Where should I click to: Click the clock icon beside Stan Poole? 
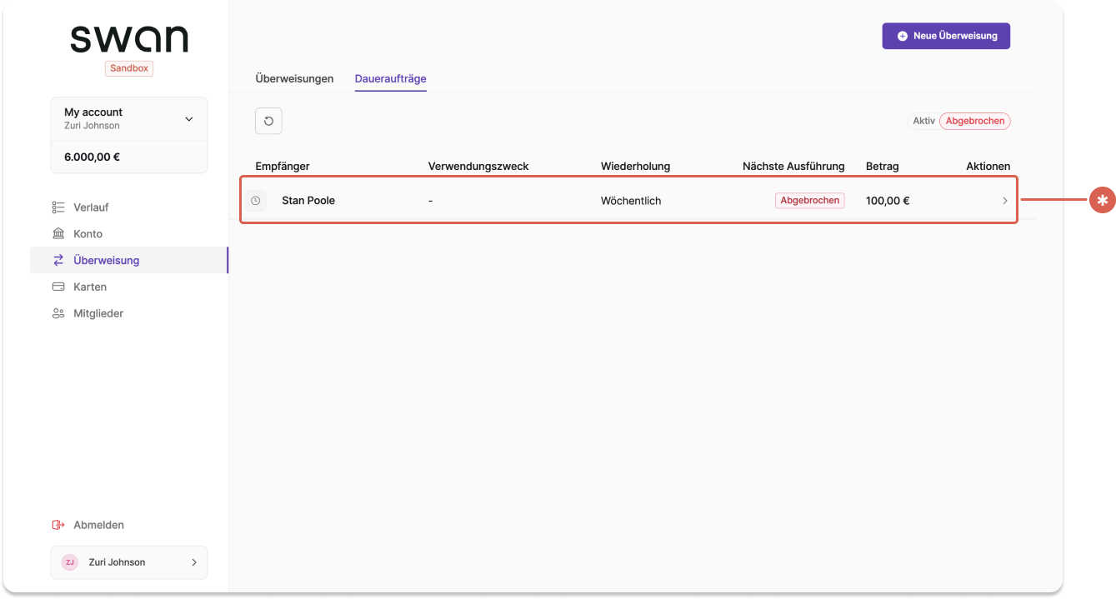(x=256, y=201)
